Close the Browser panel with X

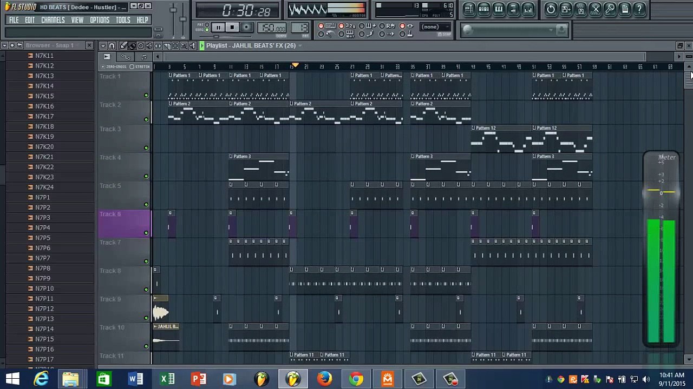point(89,45)
